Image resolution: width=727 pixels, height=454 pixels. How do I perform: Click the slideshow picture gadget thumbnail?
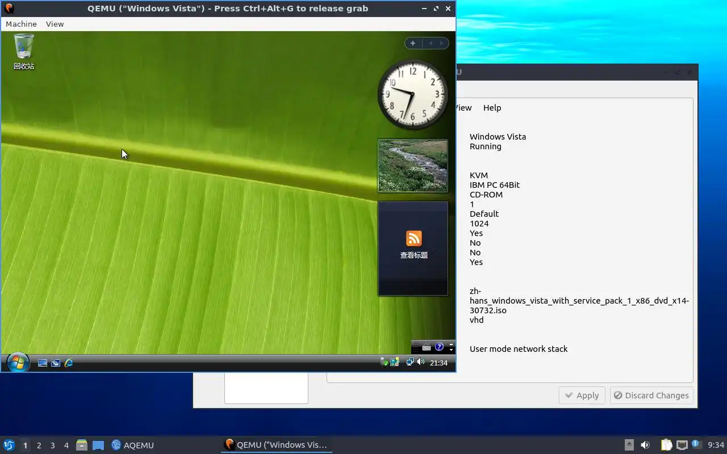click(413, 166)
